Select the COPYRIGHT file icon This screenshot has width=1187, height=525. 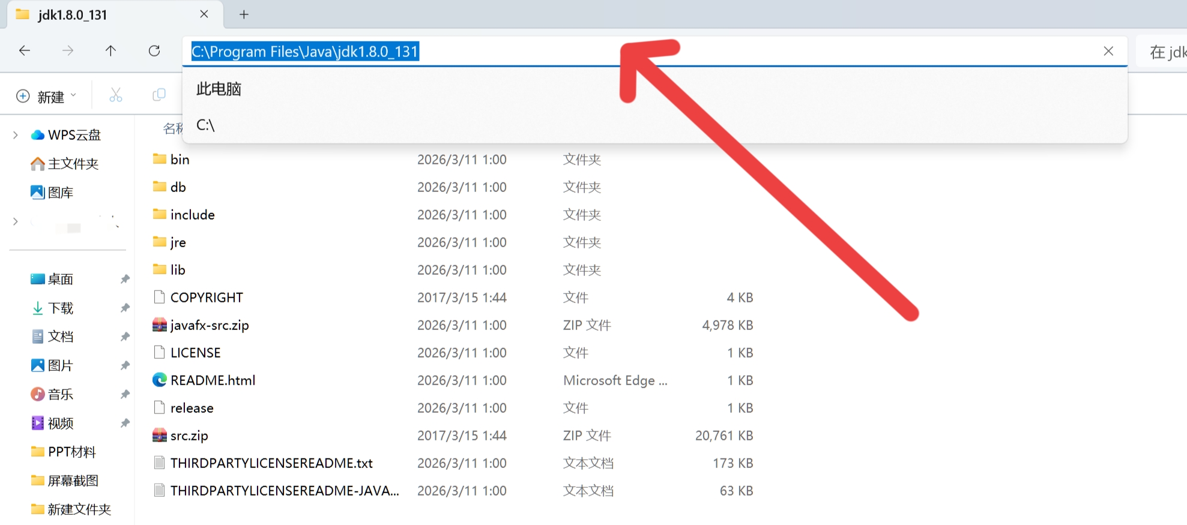coord(159,297)
